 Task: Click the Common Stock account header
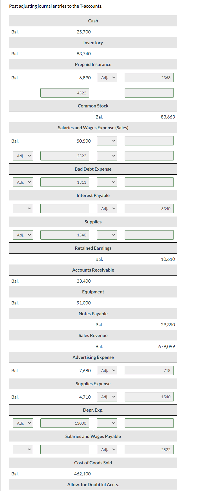93,106
